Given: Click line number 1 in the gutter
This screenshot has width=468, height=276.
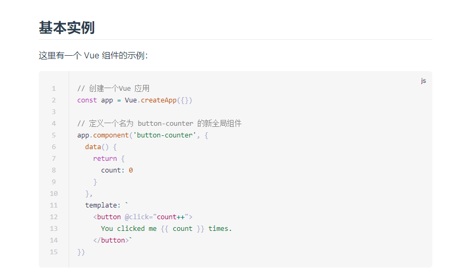Looking at the screenshot, I should coord(54,89).
